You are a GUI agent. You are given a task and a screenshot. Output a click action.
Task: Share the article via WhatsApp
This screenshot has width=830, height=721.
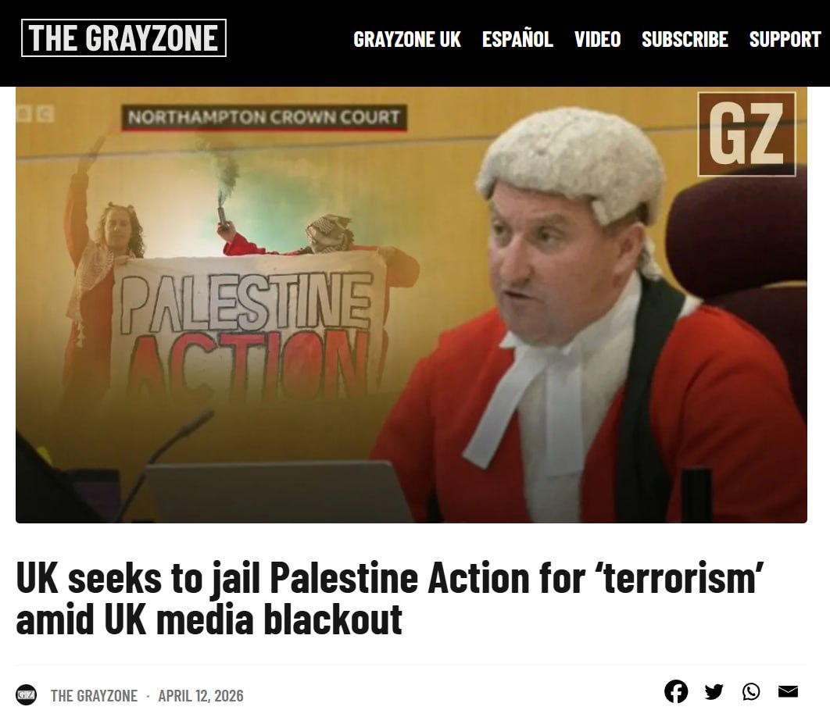pyautogui.click(x=750, y=691)
